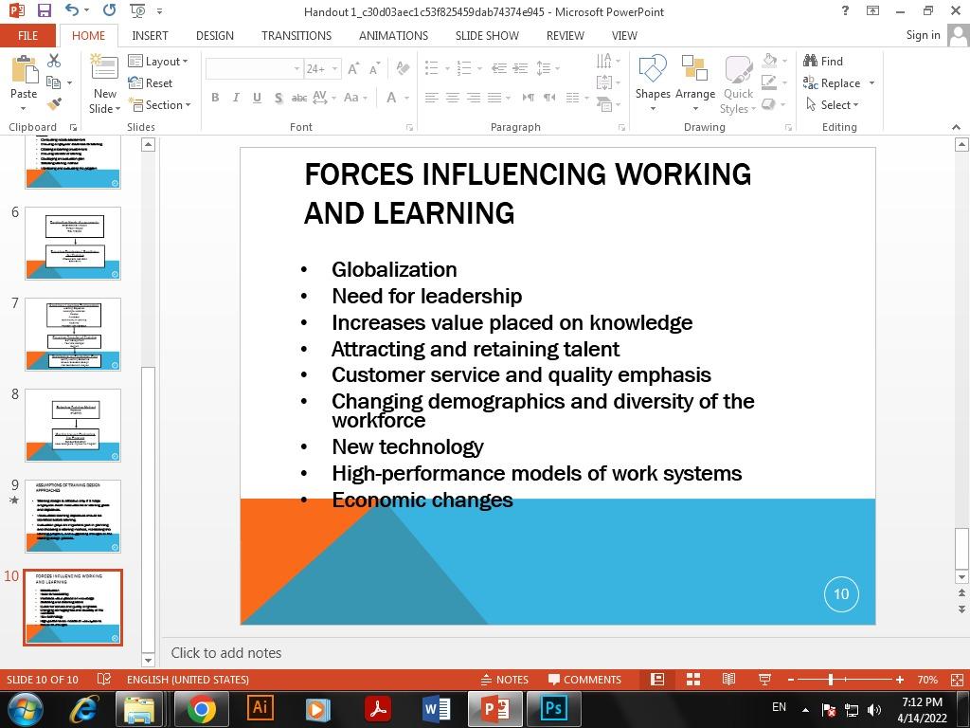
Task: Copy selection to clipboard
Action: (54, 82)
